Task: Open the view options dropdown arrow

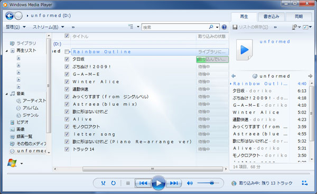Action: coord(138,26)
